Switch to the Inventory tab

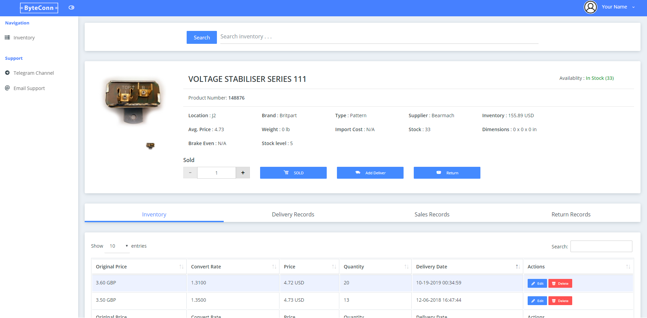tap(154, 214)
